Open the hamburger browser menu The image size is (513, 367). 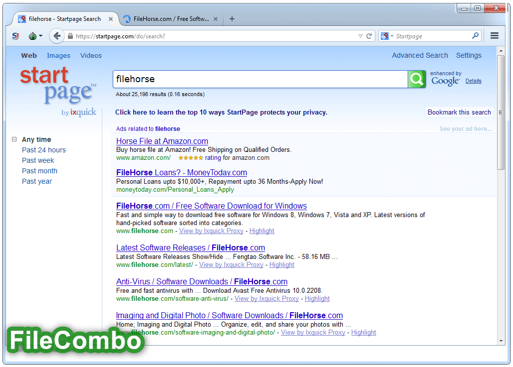pos(495,36)
